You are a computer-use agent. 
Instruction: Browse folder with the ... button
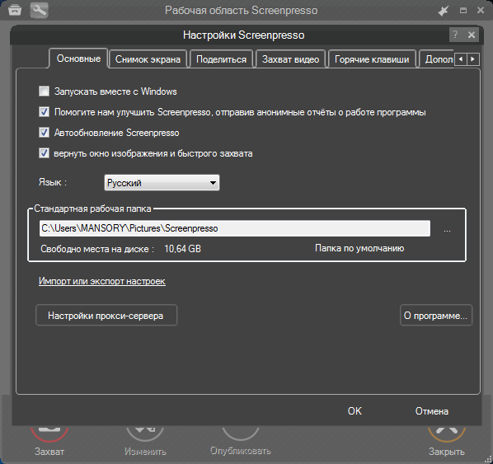[x=447, y=230]
